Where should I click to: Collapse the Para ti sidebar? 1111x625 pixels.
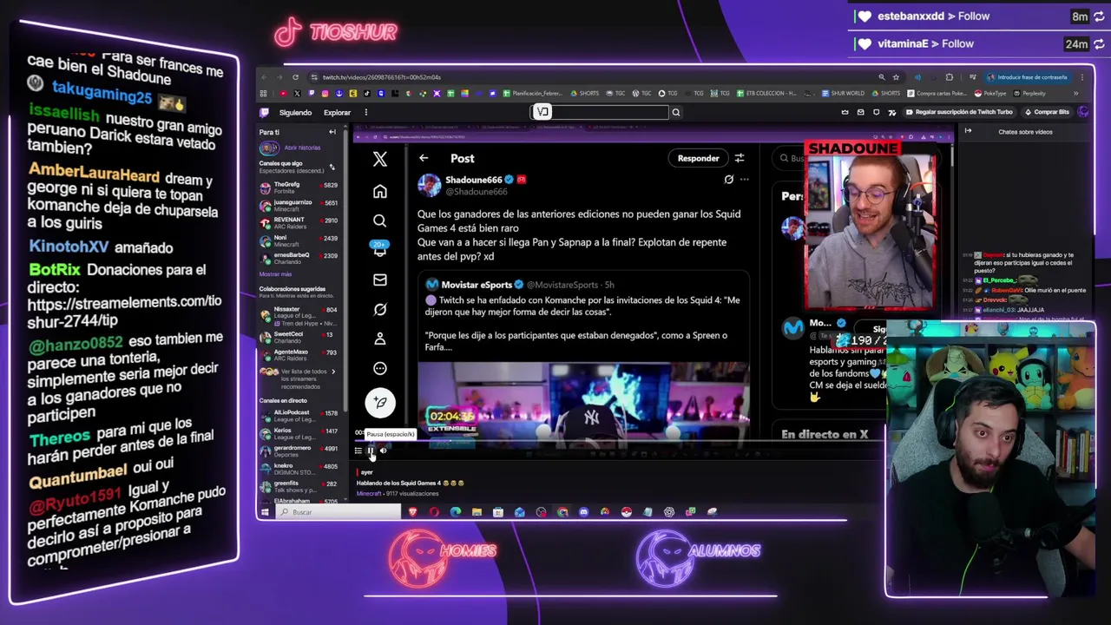(332, 132)
